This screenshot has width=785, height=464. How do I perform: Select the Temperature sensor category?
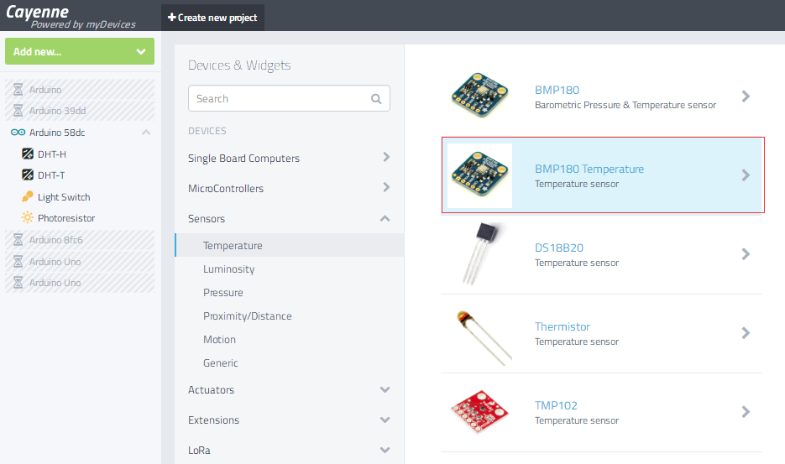(290, 245)
